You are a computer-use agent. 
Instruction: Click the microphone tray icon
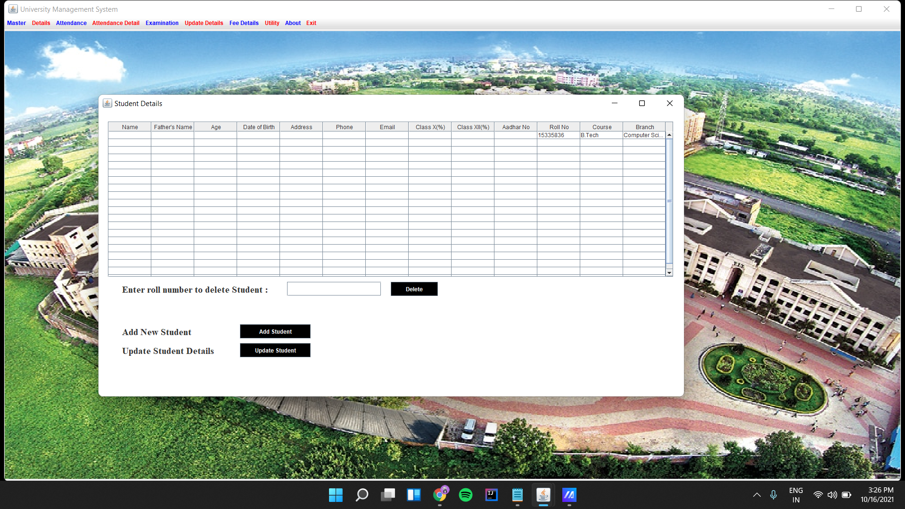tap(773, 495)
